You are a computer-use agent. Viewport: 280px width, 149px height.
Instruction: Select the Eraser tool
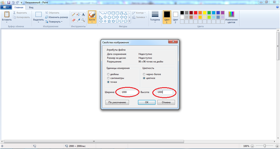click(x=73, y=20)
